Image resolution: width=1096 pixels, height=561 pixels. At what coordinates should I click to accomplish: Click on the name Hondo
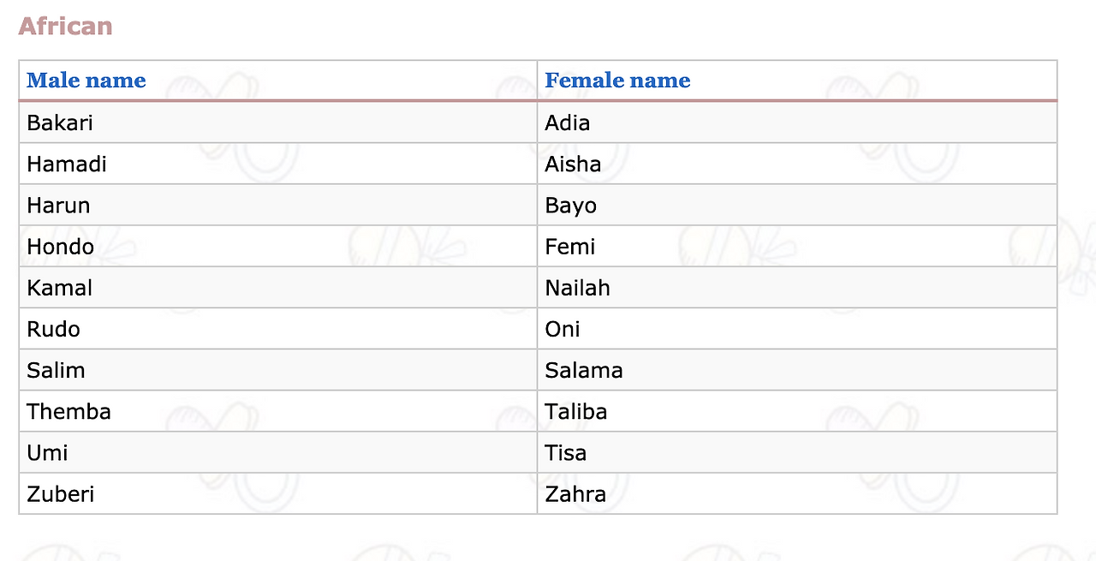61,247
